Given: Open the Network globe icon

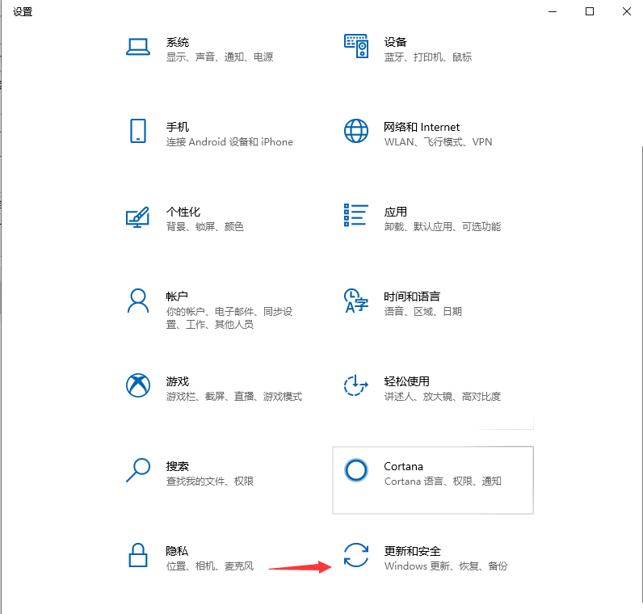Looking at the screenshot, I should (356, 131).
